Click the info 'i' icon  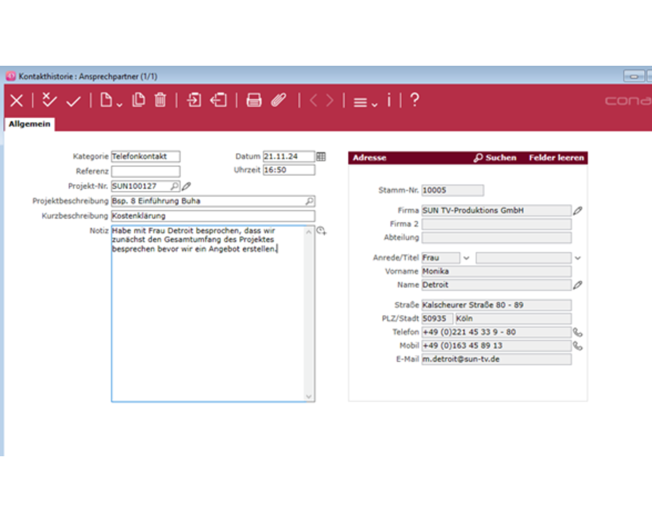(389, 100)
